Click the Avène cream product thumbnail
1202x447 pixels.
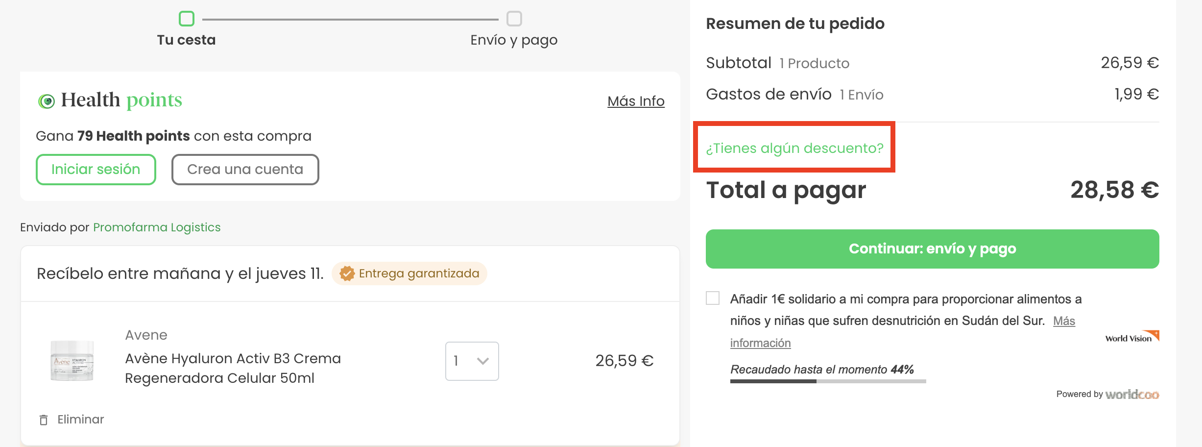coord(72,361)
